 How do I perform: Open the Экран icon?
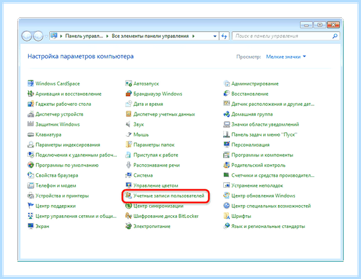[x=31, y=226]
